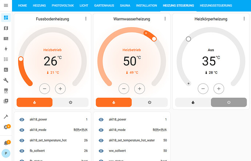
Task: Switch to the LICHT tab
Action: click(x=84, y=5)
